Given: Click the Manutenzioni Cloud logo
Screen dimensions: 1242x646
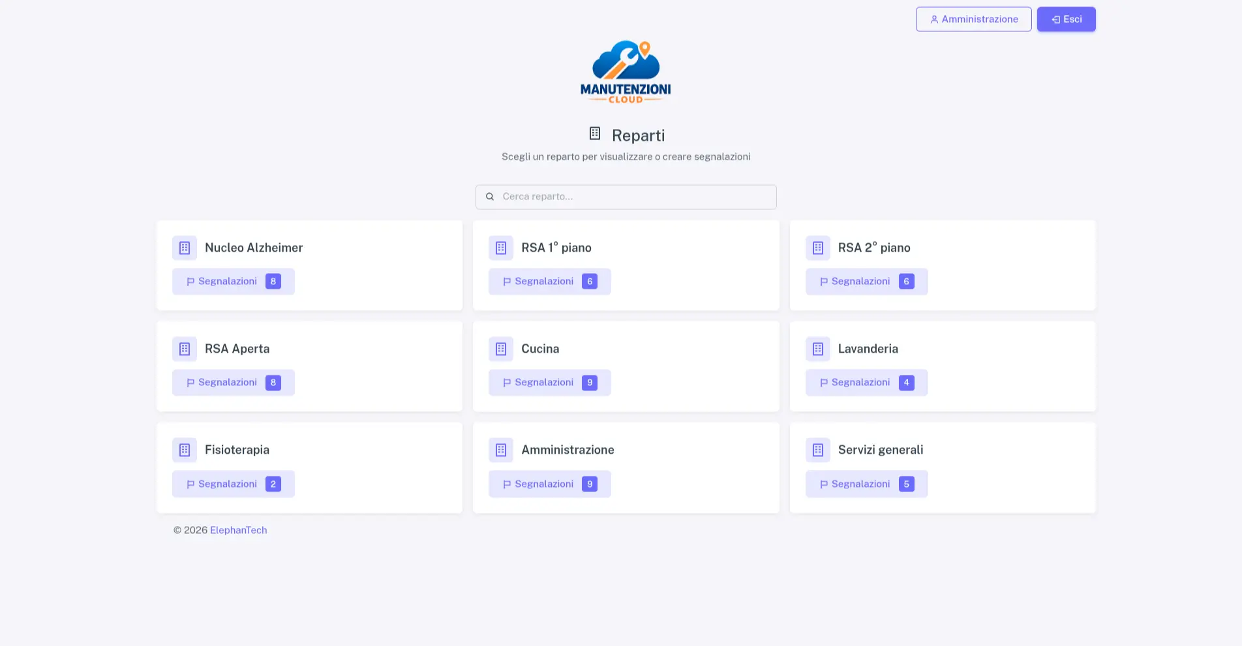Looking at the screenshot, I should [626, 72].
